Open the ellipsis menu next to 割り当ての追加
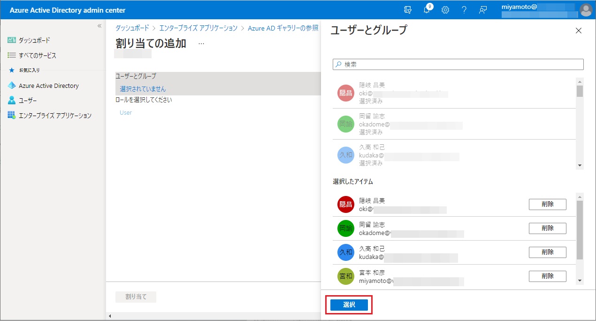 [x=201, y=43]
